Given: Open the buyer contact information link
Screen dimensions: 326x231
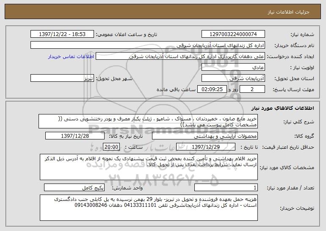Looking at the screenshot, I should coord(71,56).
